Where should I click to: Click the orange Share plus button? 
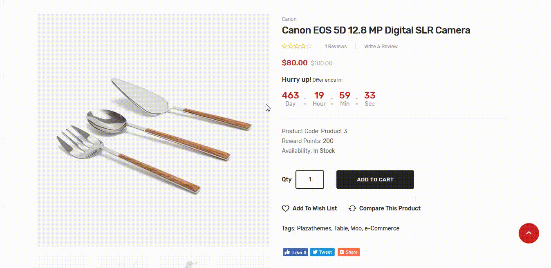(348, 252)
